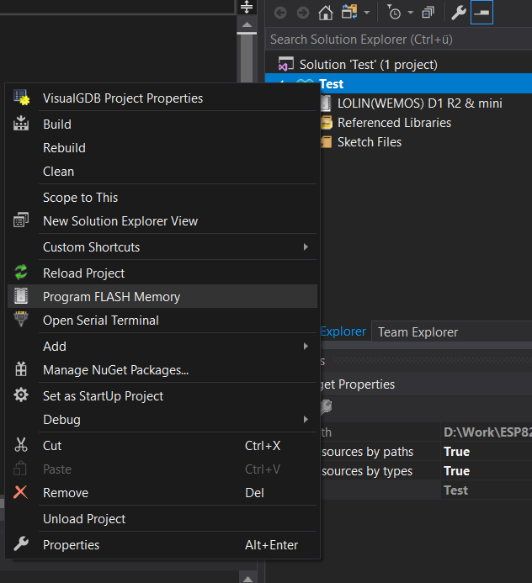
Task: Focus the Search Solution Explorer field
Action: (398, 40)
